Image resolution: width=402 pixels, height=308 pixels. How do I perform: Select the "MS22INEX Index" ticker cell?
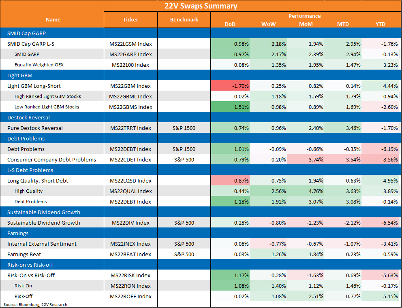pos(131,244)
